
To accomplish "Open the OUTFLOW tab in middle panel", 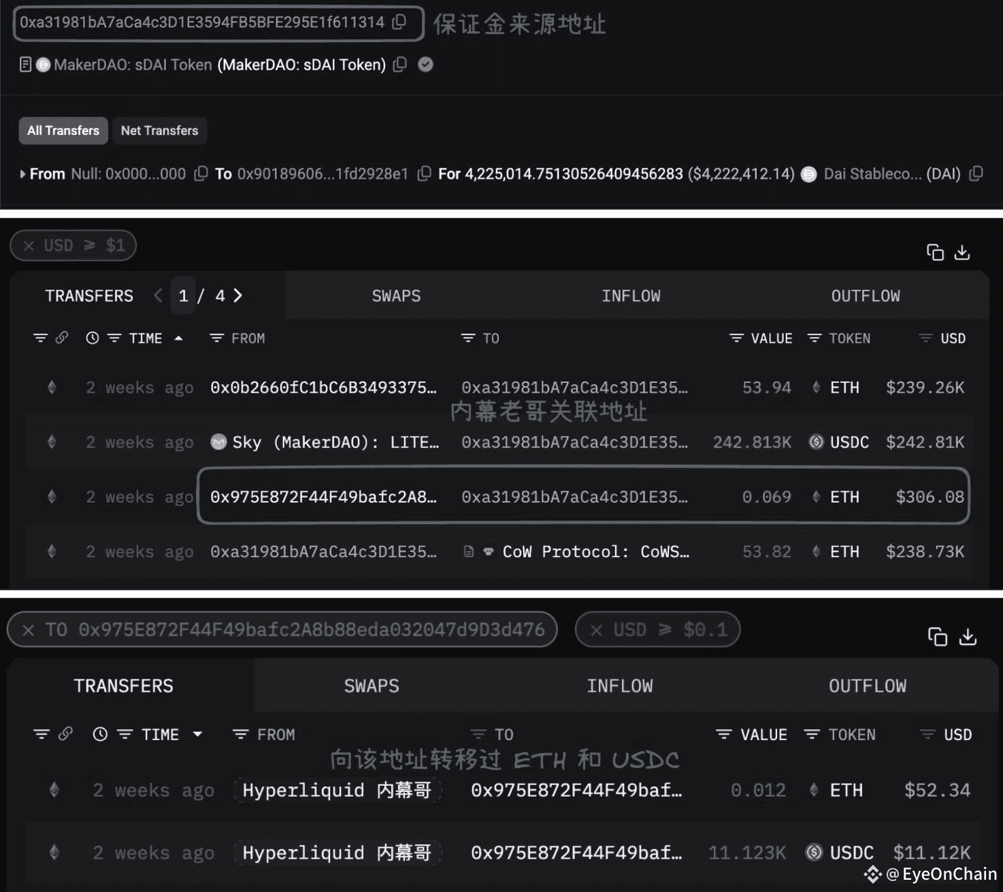I will point(866,296).
